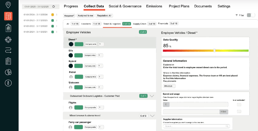This screenshot has height=131, width=258.
Task: Click refresh icon beside 2025 period
Action: click(53, 7)
